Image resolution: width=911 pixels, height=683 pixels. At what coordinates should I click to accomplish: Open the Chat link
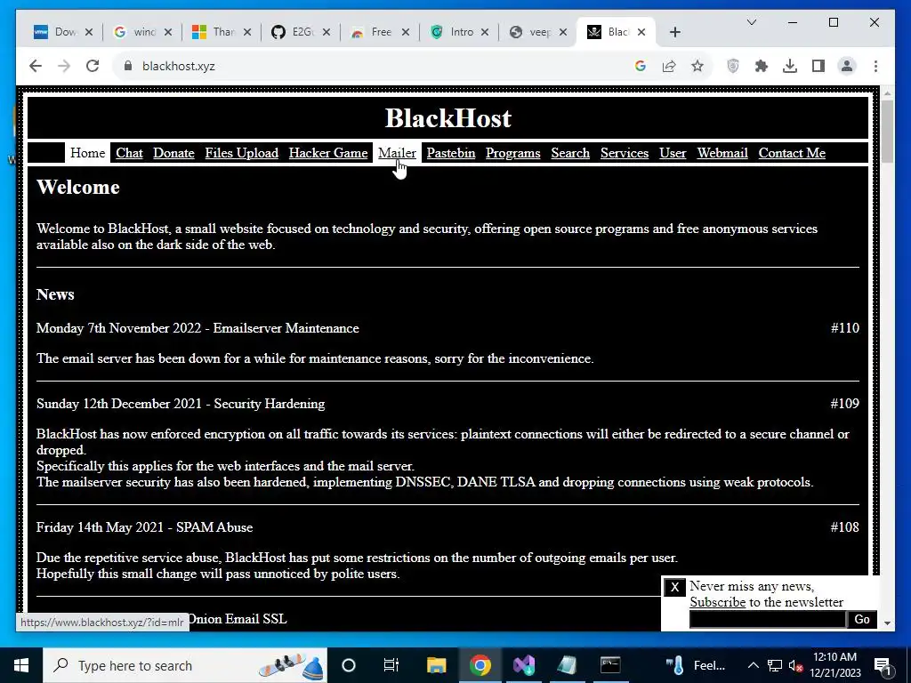pyautogui.click(x=129, y=153)
